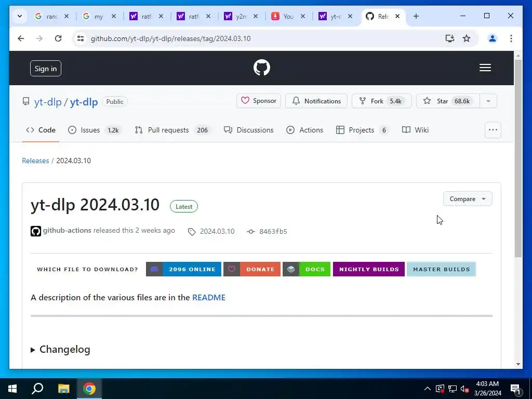Click the DONATE badge
The image size is (532, 399).
coord(252,269)
